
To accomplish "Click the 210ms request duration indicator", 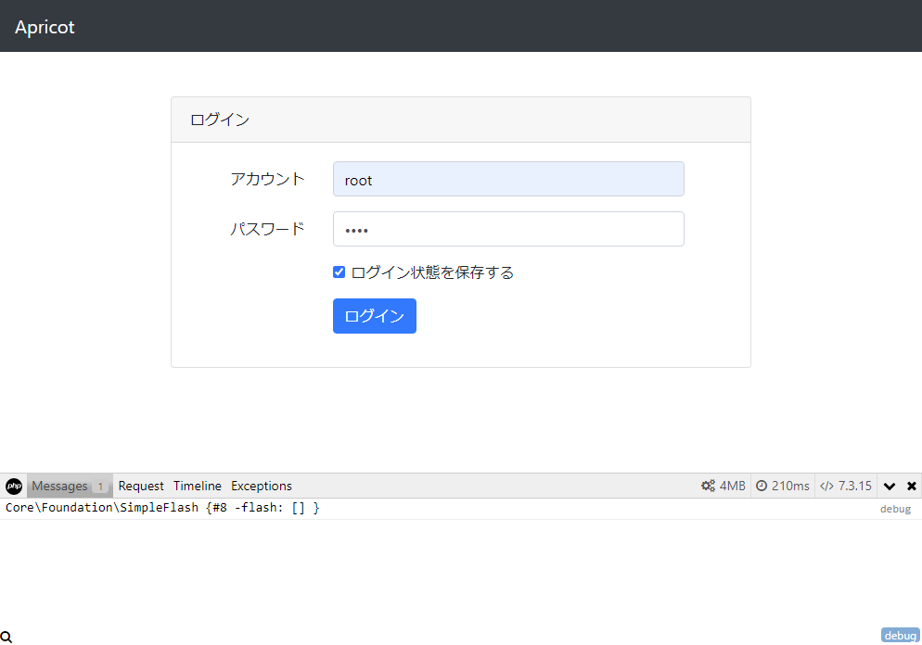I will [782, 487].
